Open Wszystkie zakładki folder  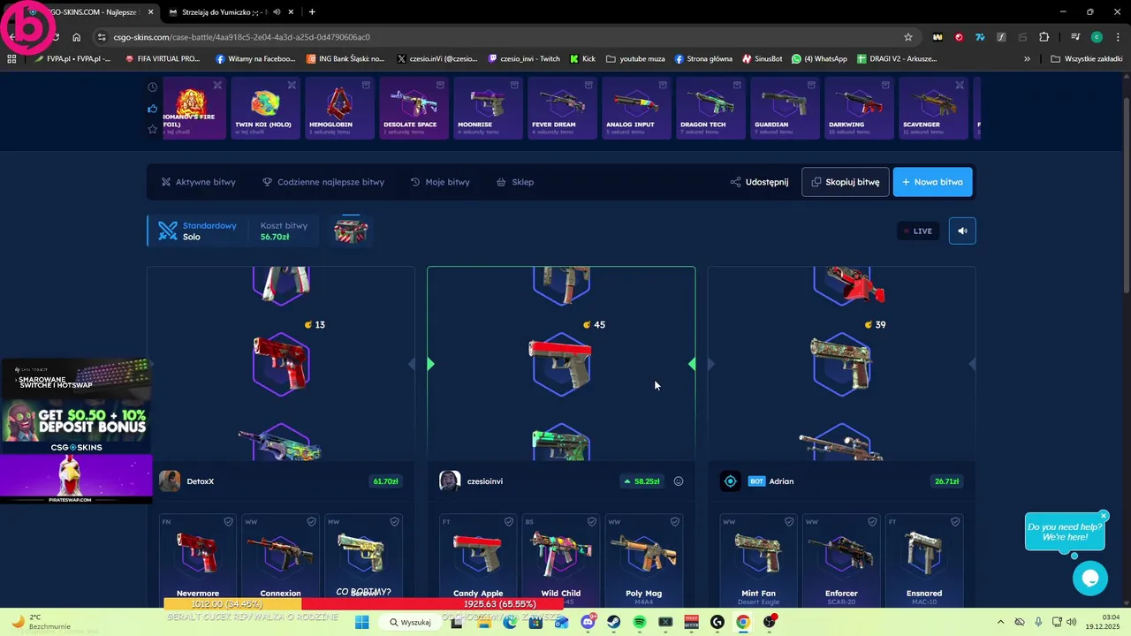pos(1086,59)
